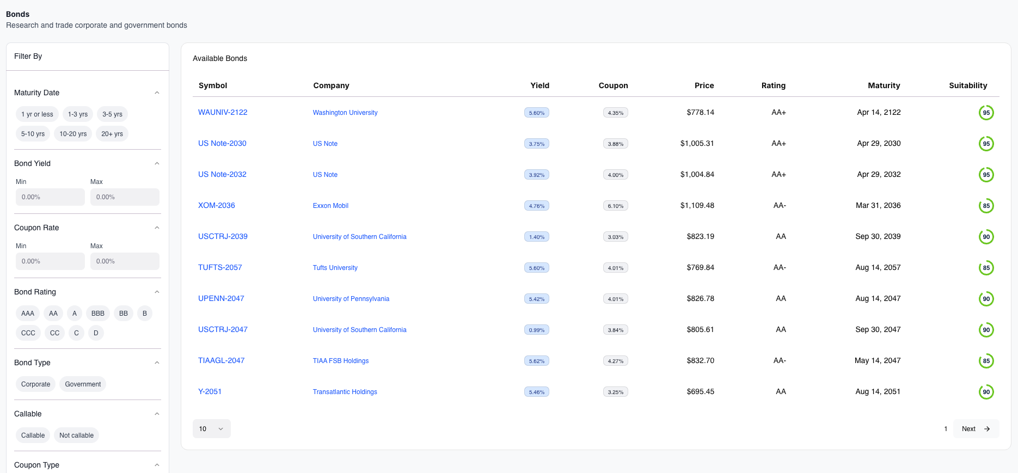Toggle the Not callable filter chip
The image size is (1018, 473).
click(x=76, y=435)
